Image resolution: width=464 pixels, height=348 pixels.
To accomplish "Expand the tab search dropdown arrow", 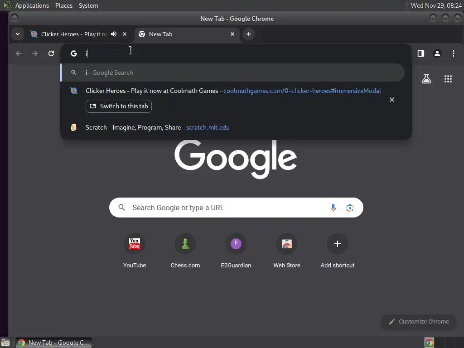I will pos(18,34).
